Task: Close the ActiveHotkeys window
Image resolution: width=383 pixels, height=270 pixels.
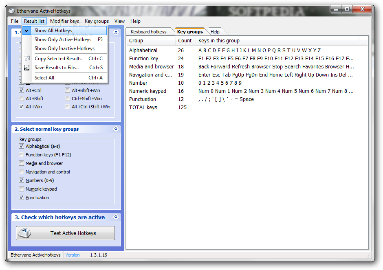Action: tap(362, 9)
